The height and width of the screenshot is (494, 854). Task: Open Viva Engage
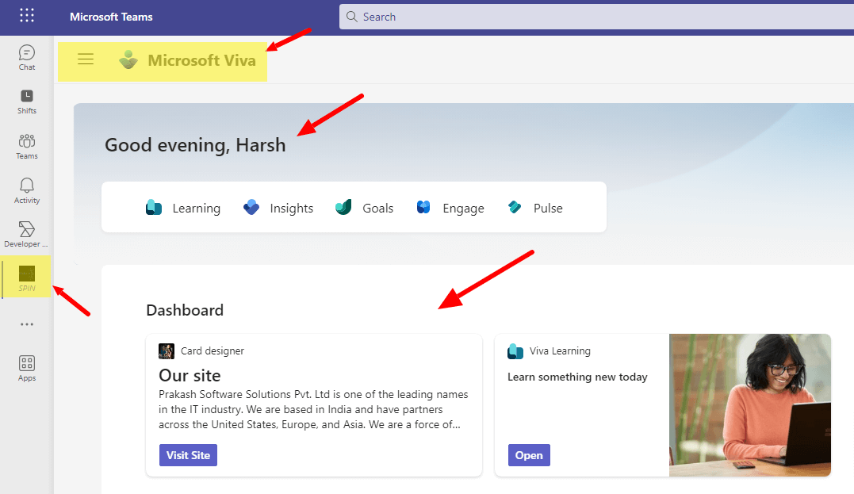(450, 208)
